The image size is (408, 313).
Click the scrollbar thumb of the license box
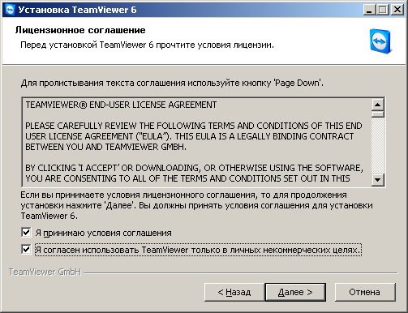click(x=378, y=114)
